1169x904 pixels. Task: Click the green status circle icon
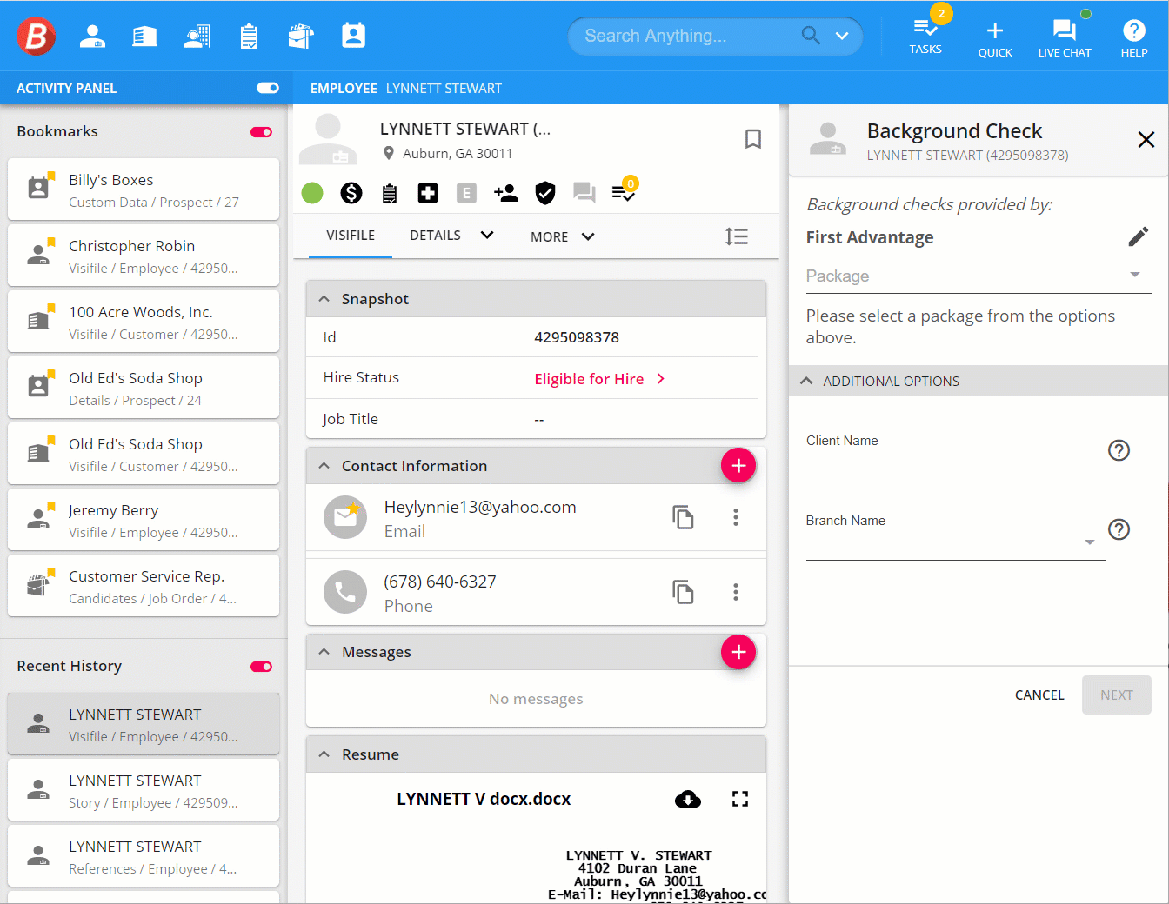click(x=312, y=193)
